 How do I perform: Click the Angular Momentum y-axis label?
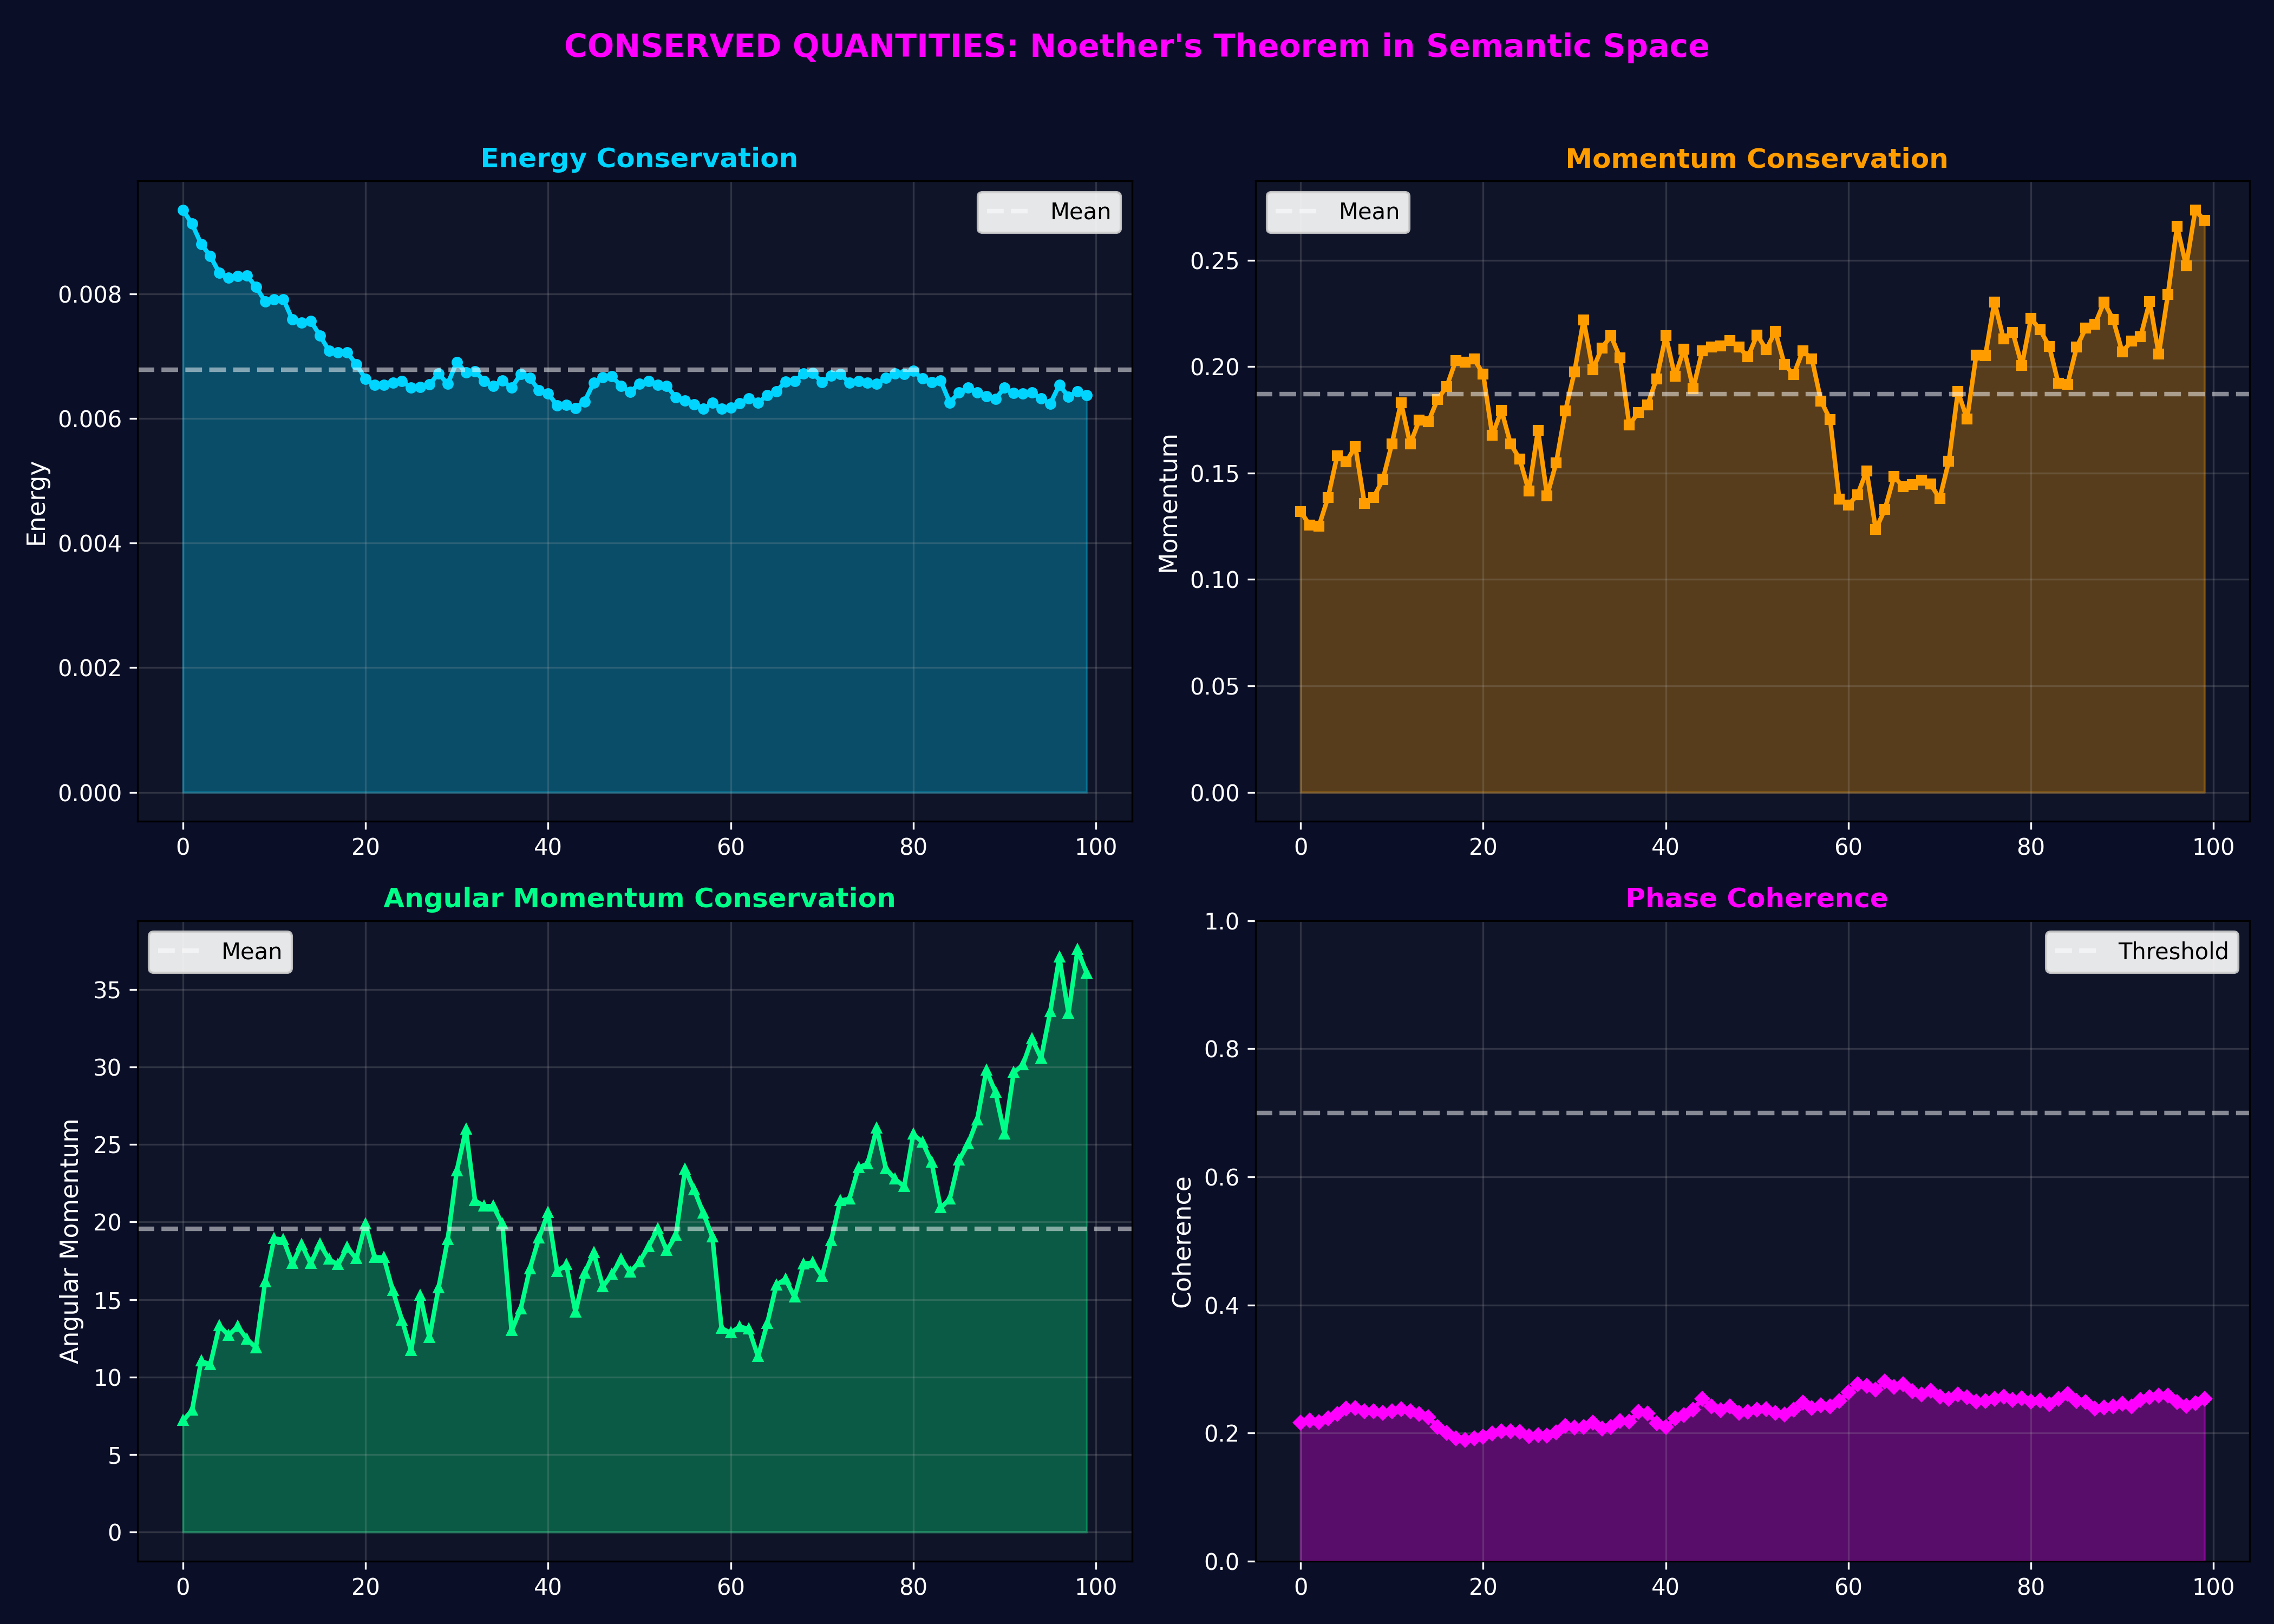click(x=69, y=1240)
